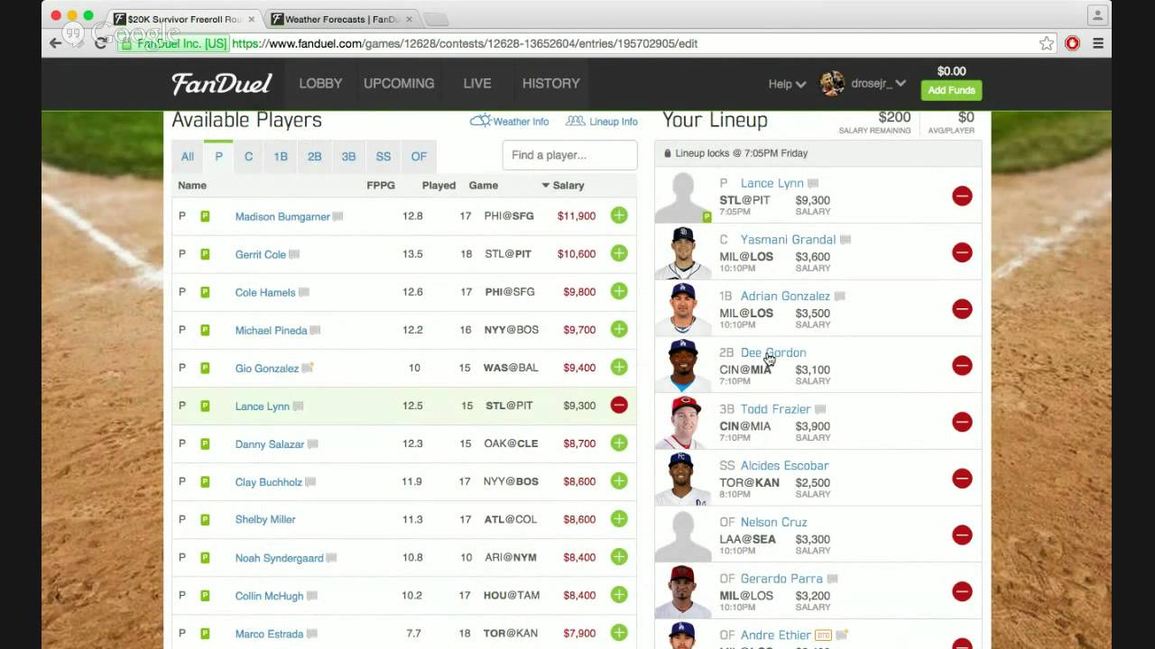Add Gerrit Cole with green plus icon
Image resolution: width=1155 pixels, height=649 pixels.
click(x=619, y=253)
